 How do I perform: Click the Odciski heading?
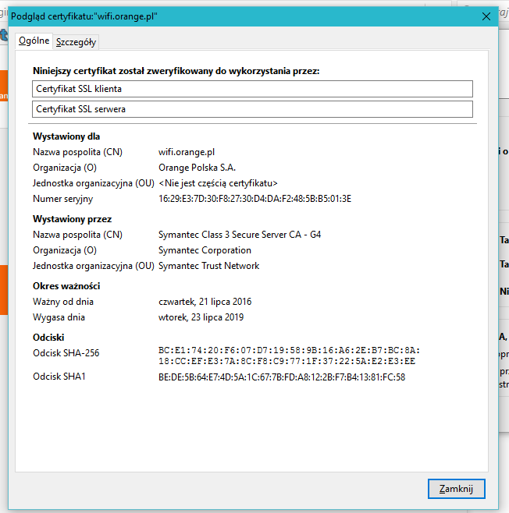pos(48,338)
